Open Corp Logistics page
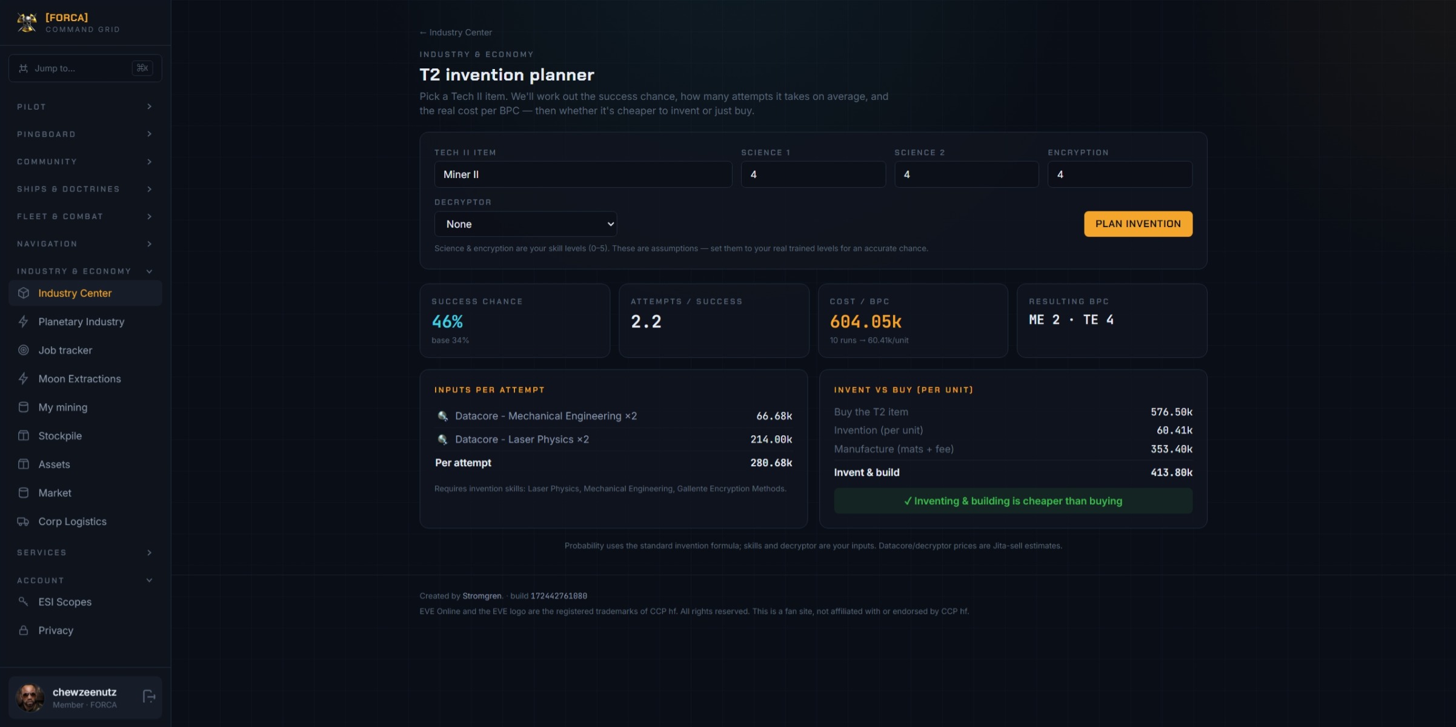The height and width of the screenshot is (727, 1456). point(85,521)
